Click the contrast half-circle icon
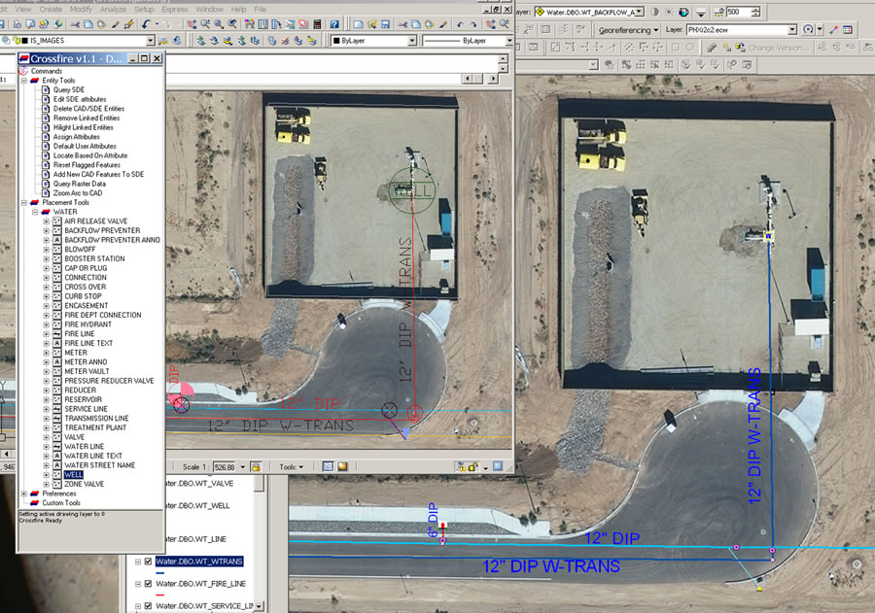 click(654, 12)
